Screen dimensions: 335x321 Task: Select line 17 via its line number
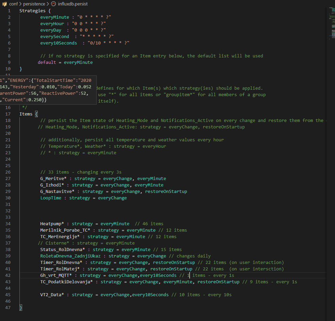point(8,114)
